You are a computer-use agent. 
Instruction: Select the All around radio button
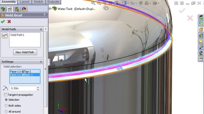(x=6, y=111)
